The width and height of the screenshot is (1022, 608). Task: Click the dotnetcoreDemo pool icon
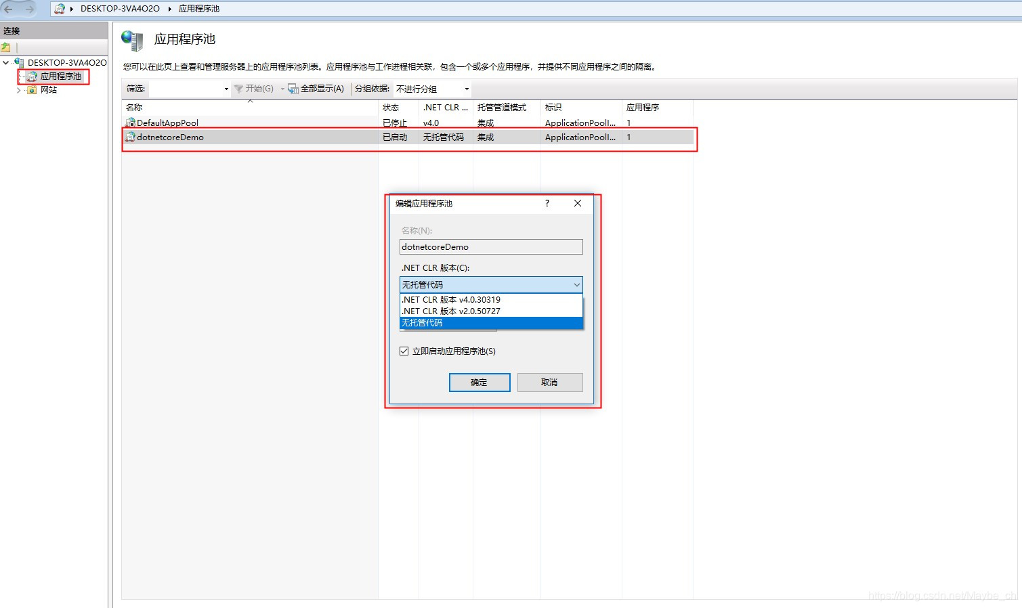(x=130, y=137)
